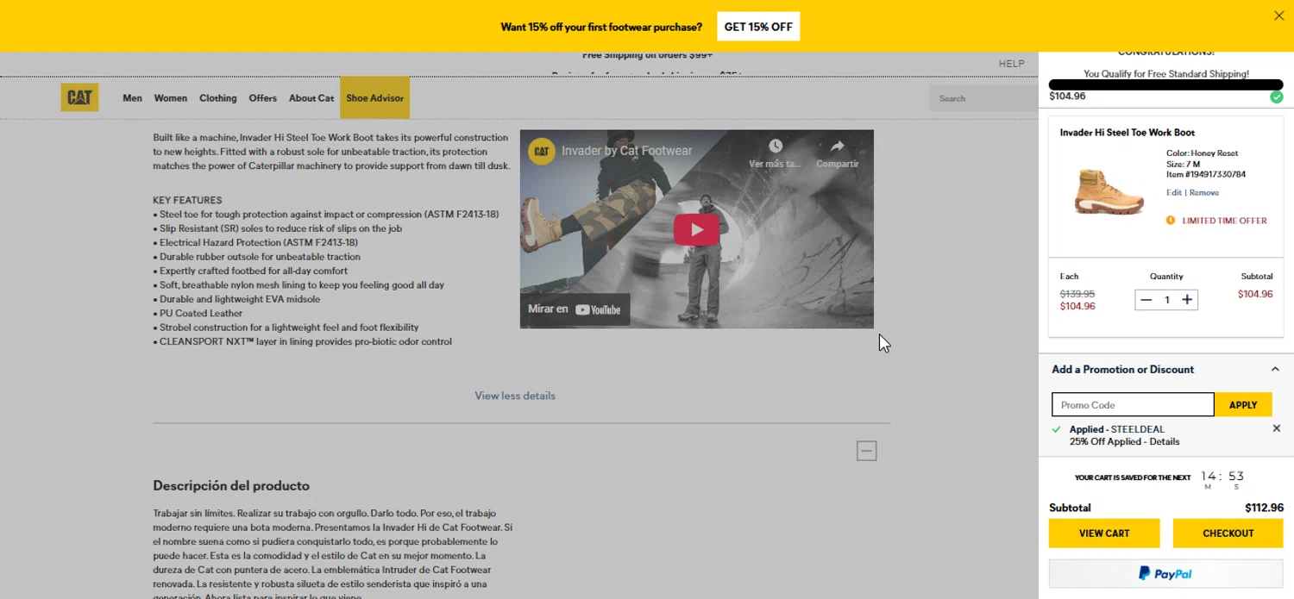1294x599 pixels.
Task: Pay with PayPal button
Action: tap(1166, 574)
